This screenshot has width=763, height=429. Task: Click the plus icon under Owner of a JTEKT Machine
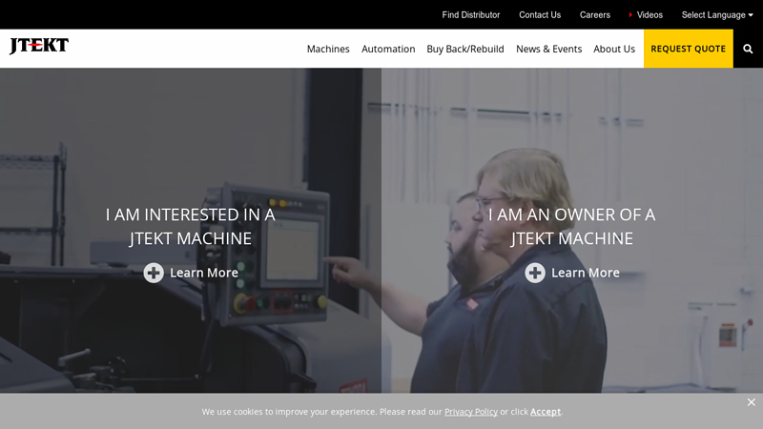tap(535, 273)
